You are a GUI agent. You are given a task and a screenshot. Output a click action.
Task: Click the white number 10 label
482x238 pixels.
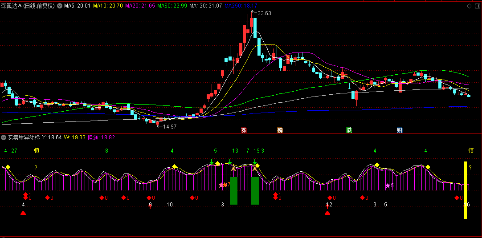click(170, 204)
